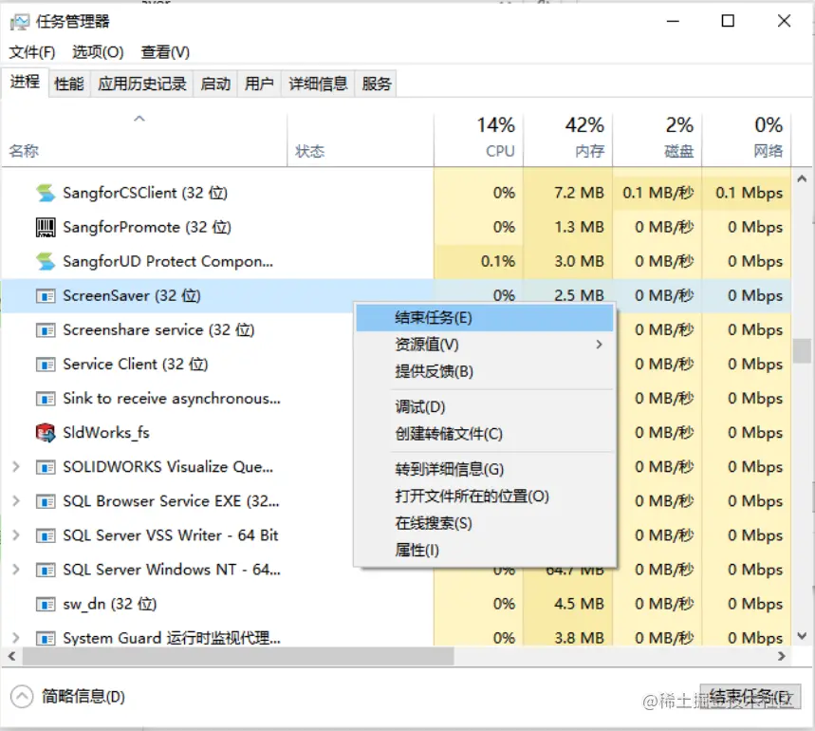Sort by the 状态 column header
The height and width of the screenshot is (731, 815).
tap(361, 140)
